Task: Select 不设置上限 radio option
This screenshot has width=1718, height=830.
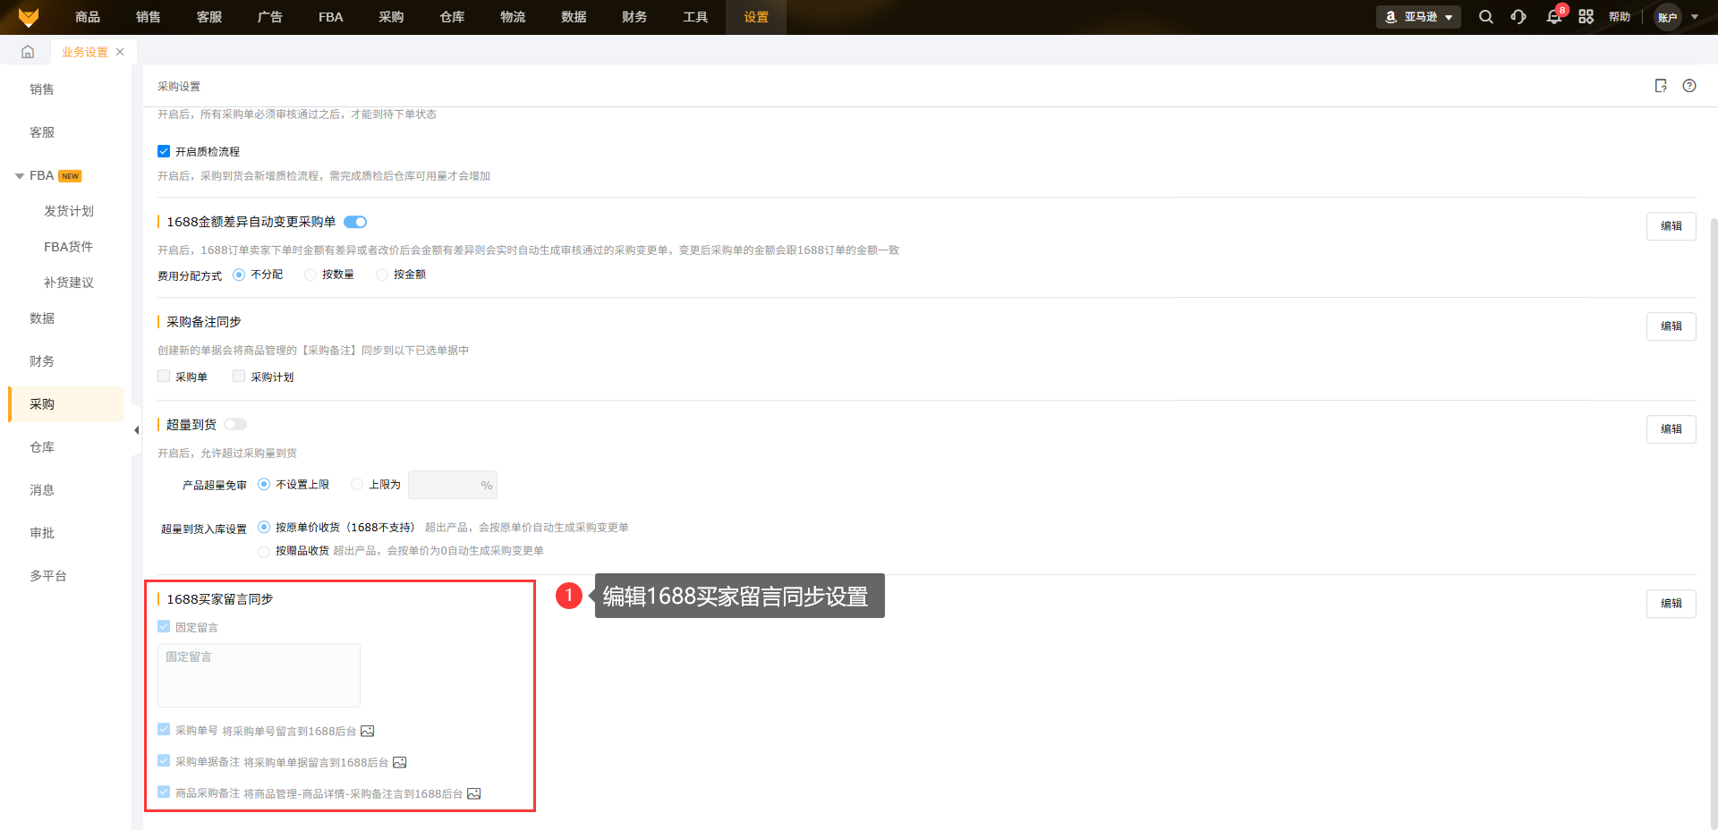Action: [x=264, y=484]
